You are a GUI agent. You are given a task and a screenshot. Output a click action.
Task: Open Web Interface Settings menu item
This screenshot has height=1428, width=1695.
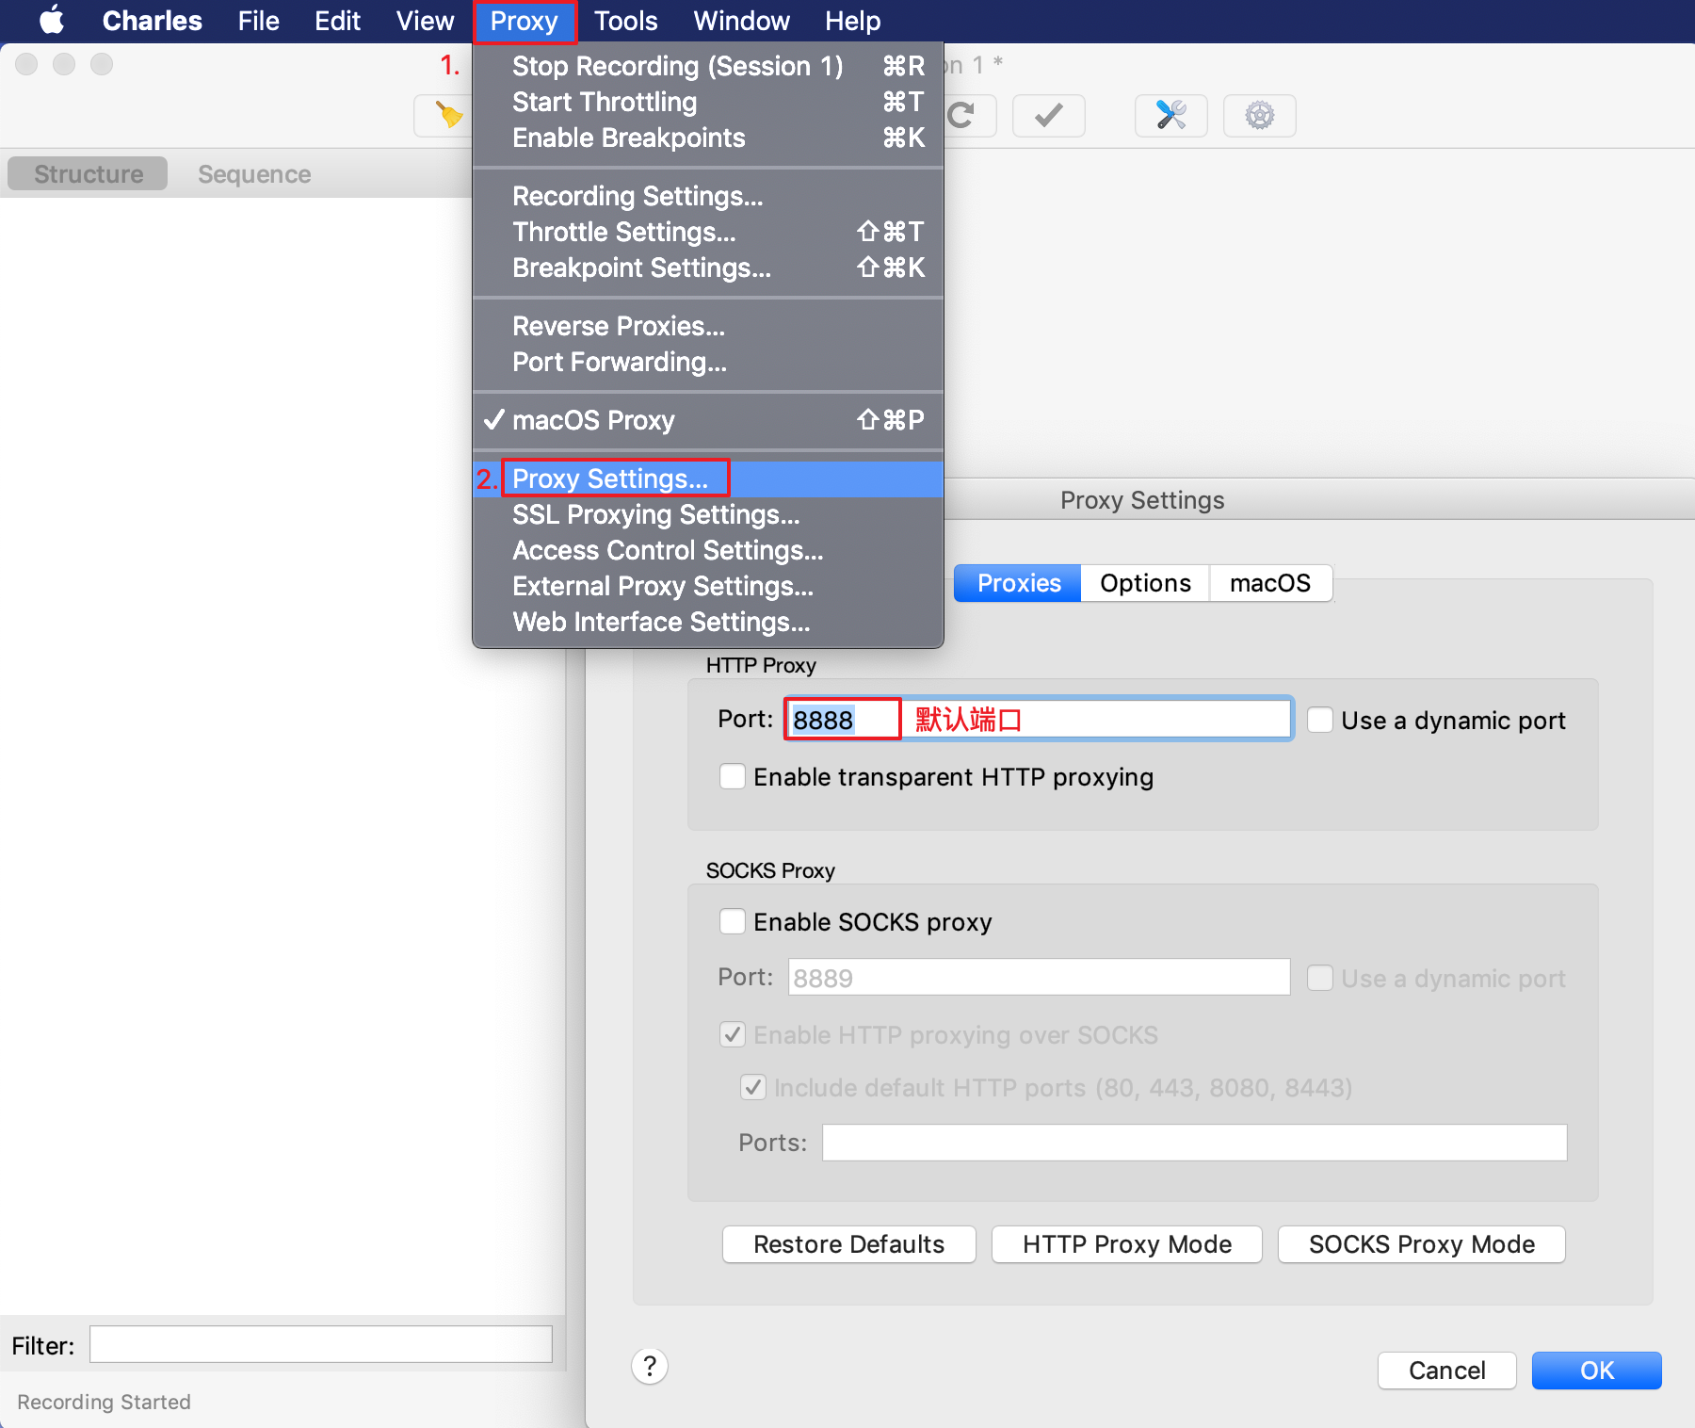coord(708,622)
